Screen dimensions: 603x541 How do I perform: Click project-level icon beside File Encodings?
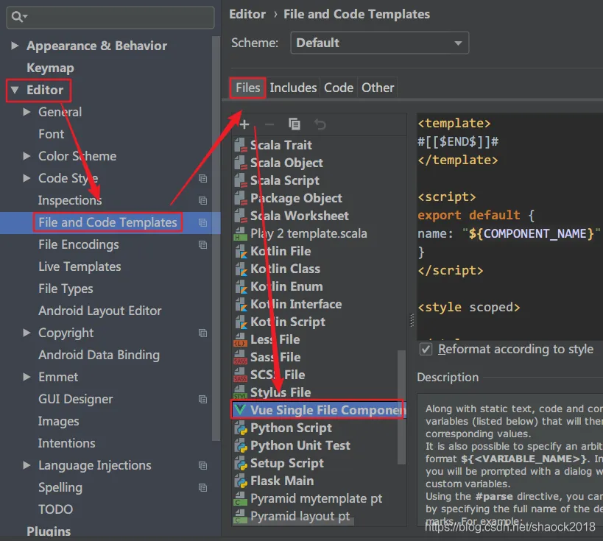pyautogui.click(x=202, y=245)
